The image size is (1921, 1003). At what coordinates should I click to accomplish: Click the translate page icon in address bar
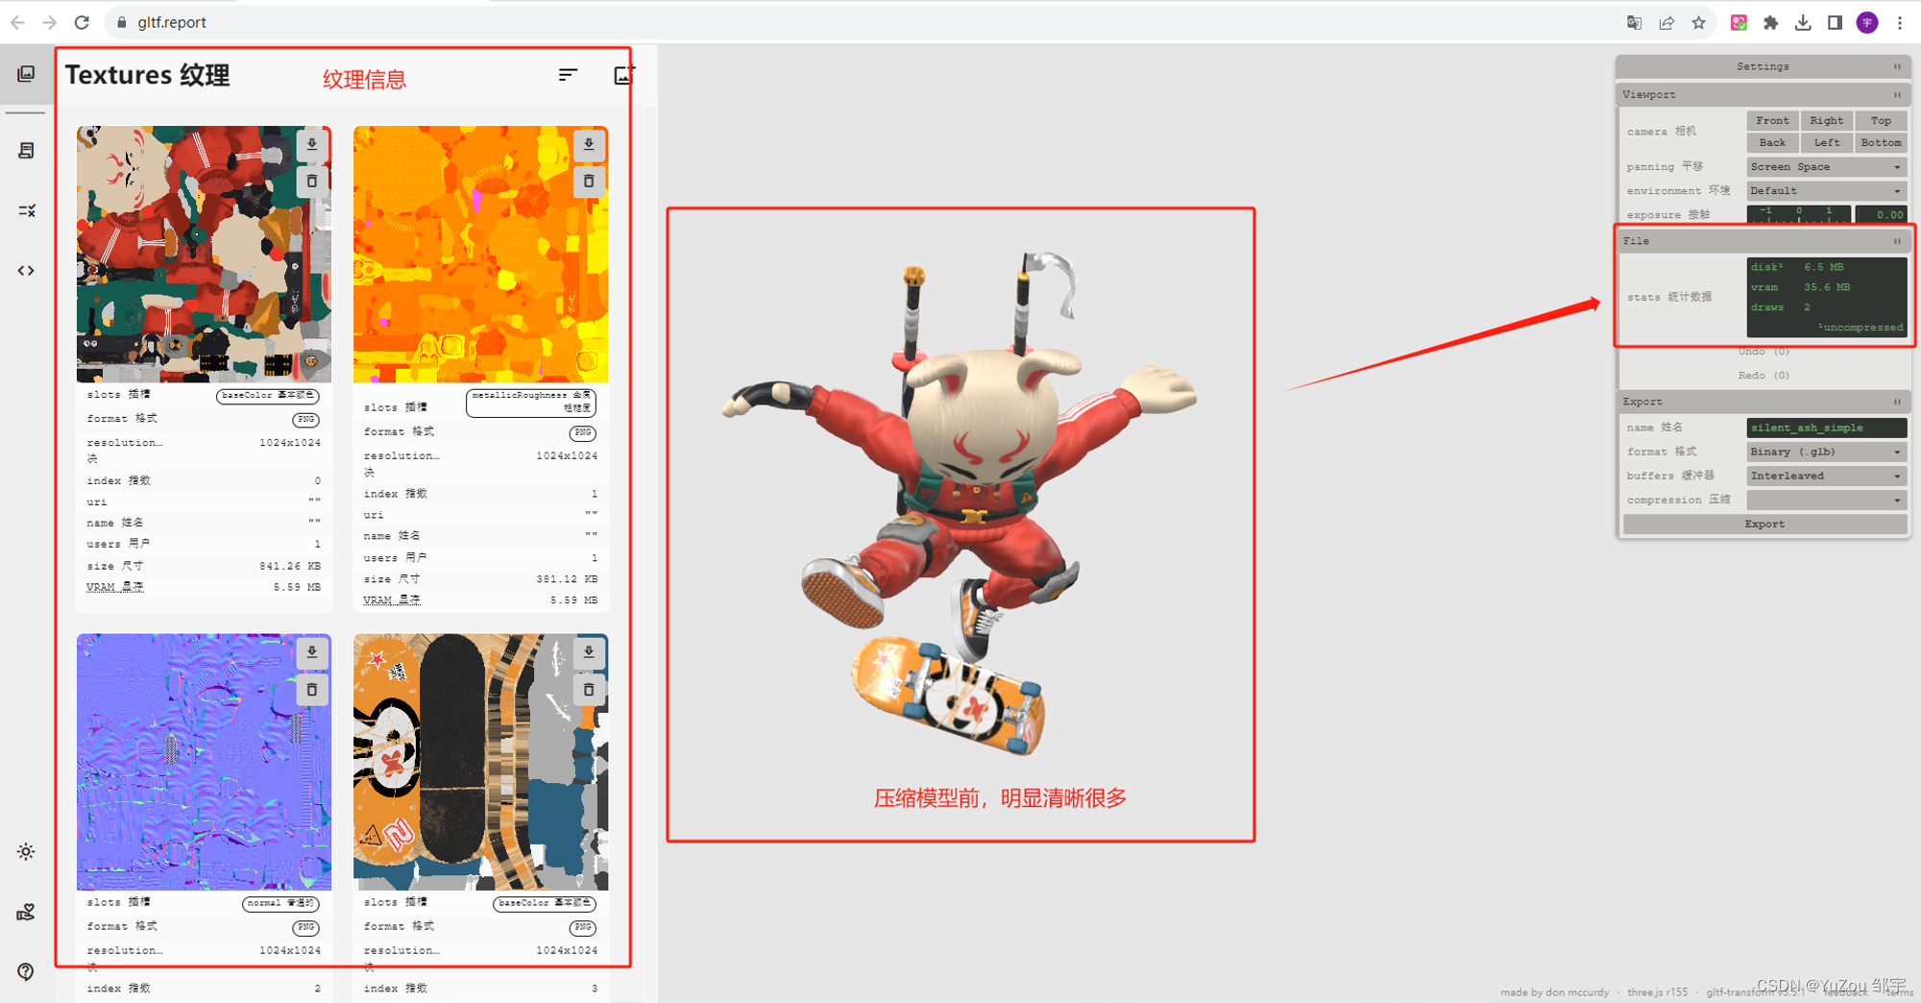(x=1634, y=22)
